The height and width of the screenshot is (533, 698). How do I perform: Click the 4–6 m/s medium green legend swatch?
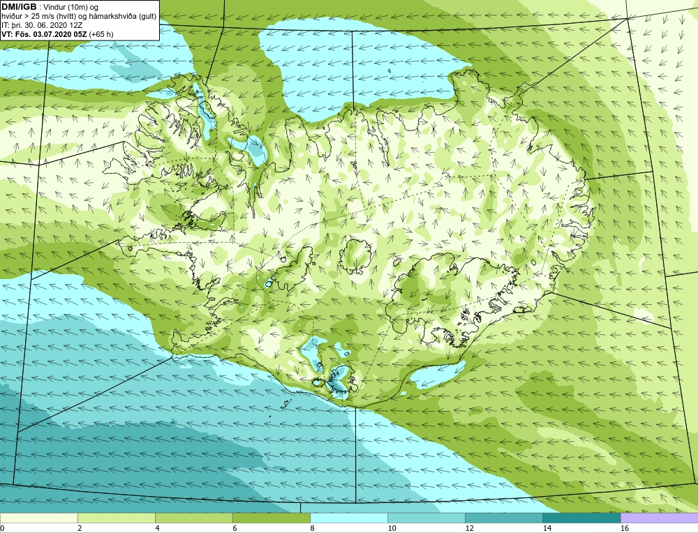point(193,518)
